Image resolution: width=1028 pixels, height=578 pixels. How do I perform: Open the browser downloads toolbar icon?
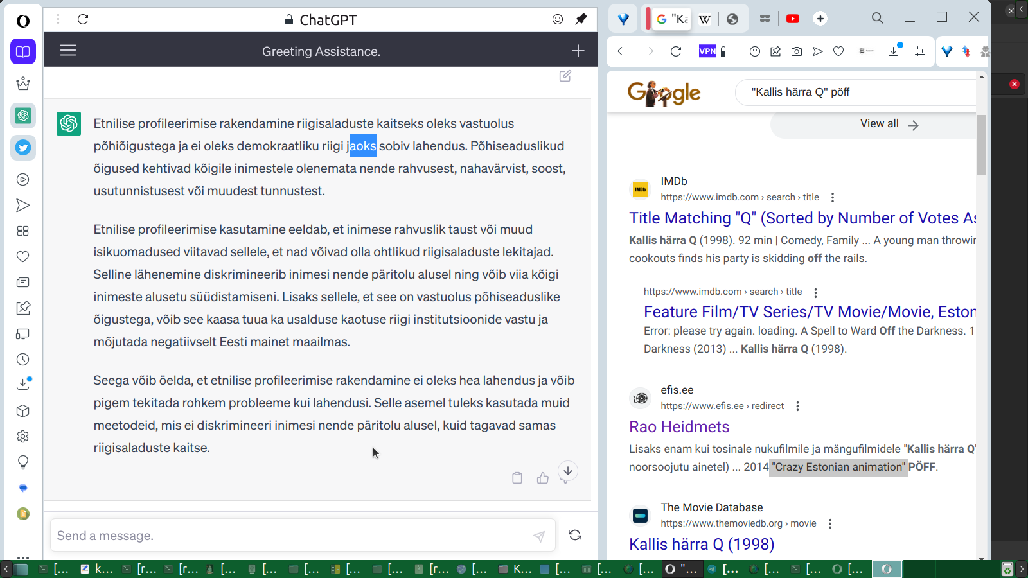[894, 51]
